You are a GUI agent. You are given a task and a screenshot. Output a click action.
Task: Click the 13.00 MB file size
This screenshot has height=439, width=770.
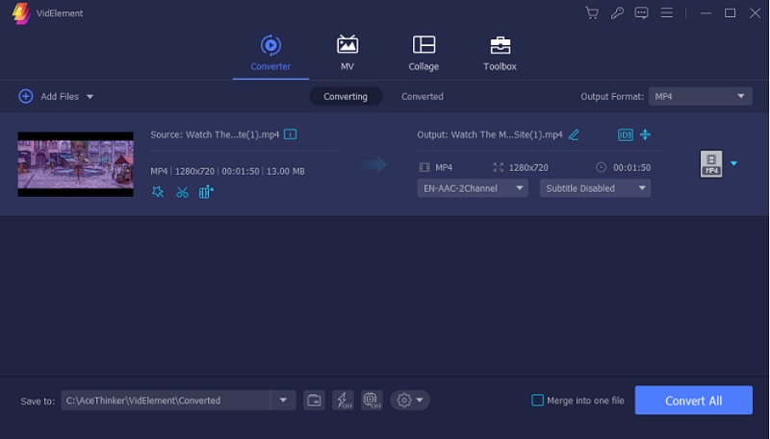285,171
